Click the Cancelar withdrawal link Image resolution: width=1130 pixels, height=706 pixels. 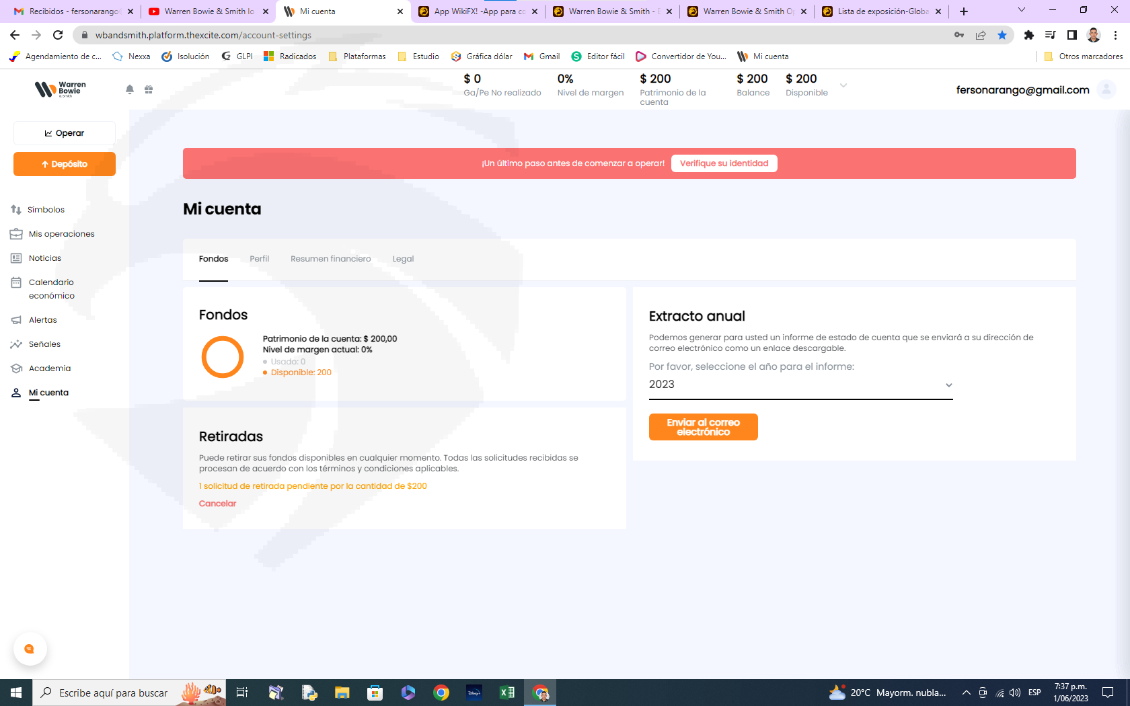tap(217, 504)
